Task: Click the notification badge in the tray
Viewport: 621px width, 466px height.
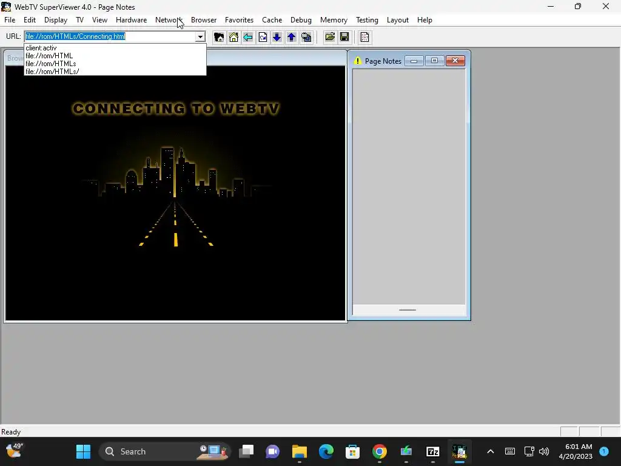Action: [x=604, y=451]
